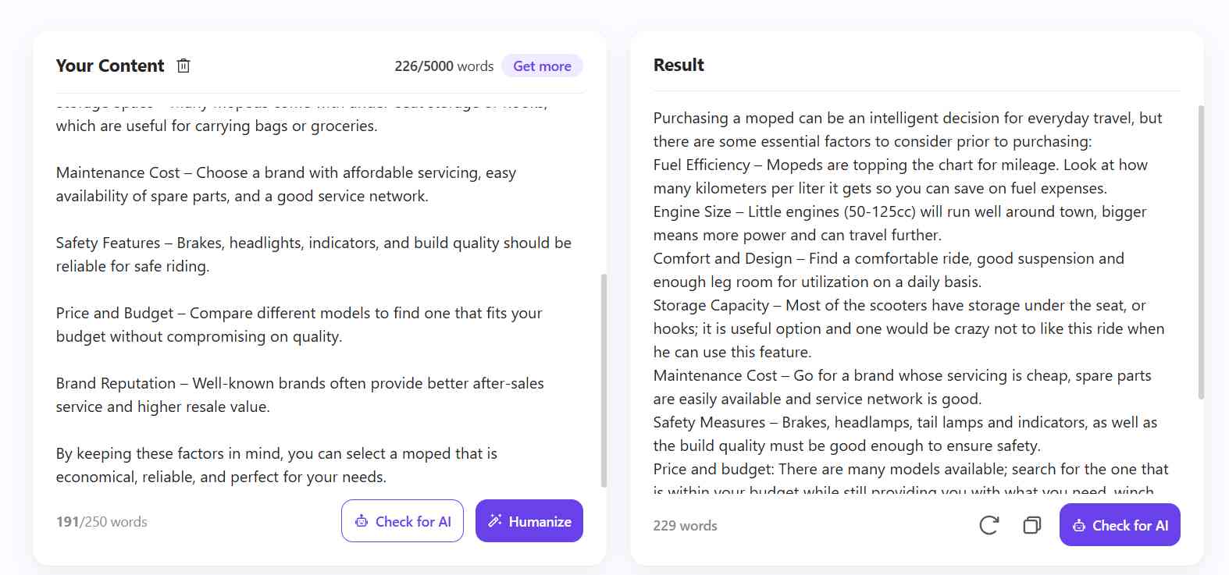The height and width of the screenshot is (575, 1229).
Task: Click the regenerate result circular arrow icon
Action: point(989,525)
